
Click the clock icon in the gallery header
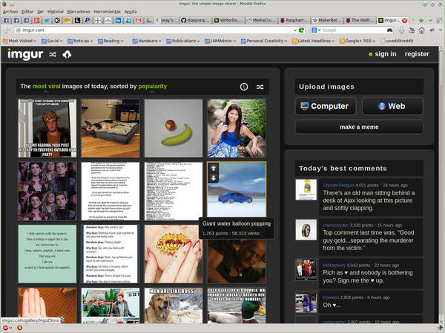point(244,87)
